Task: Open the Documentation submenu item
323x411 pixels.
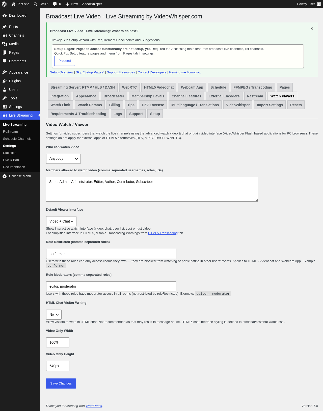Action: point(14,167)
